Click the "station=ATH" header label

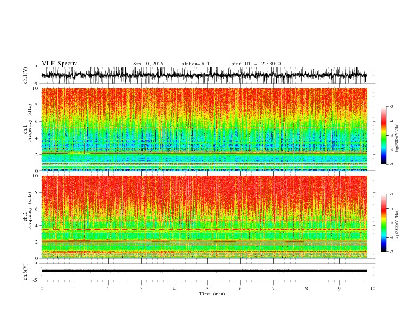coord(197,64)
